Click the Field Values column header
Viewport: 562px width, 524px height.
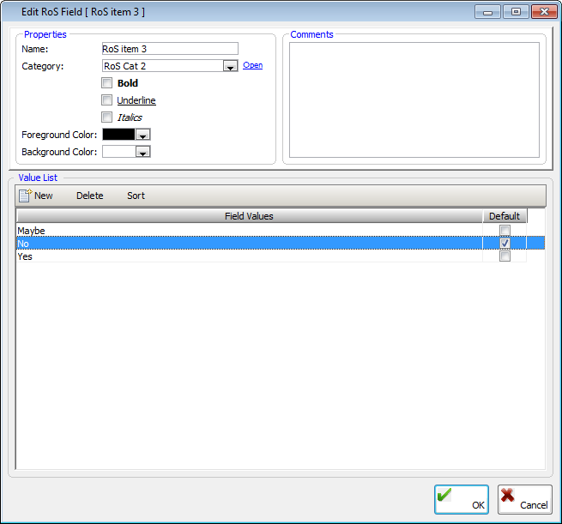pos(249,216)
